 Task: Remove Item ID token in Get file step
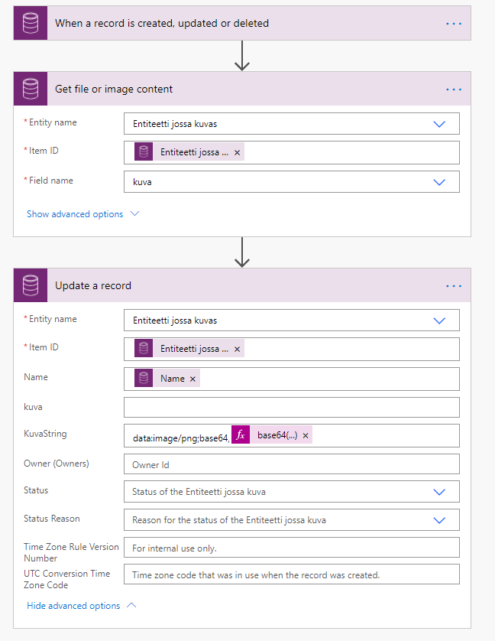coord(237,152)
